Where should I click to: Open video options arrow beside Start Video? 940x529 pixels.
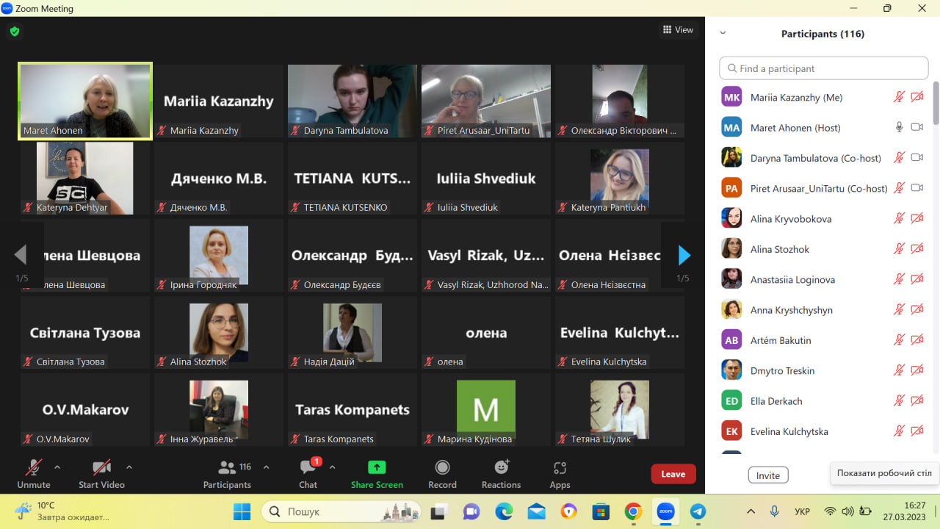click(129, 467)
